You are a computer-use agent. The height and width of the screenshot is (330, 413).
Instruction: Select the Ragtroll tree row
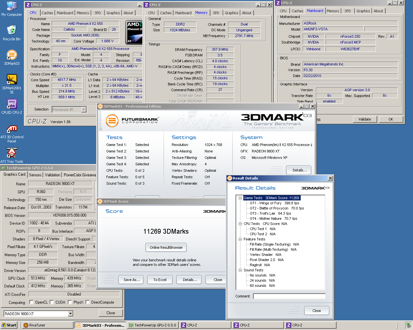pyautogui.click(x=260, y=265)
